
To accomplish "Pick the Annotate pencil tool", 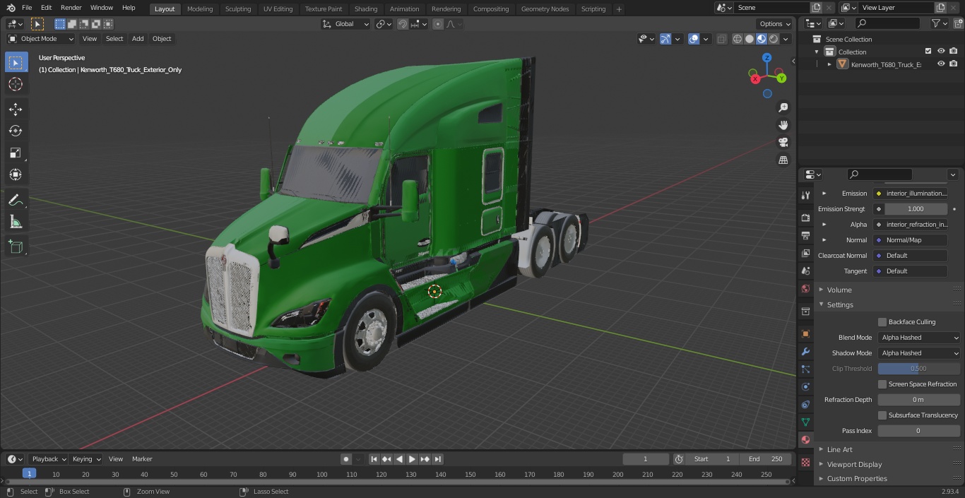I will 16,201.
